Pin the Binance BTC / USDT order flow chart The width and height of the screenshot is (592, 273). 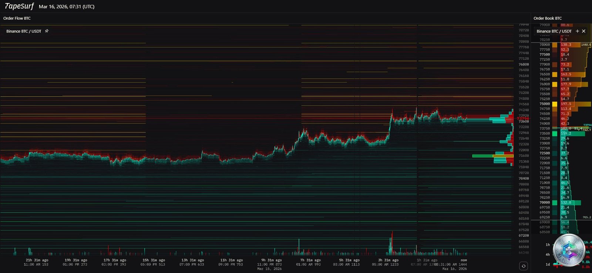[47, 31]
